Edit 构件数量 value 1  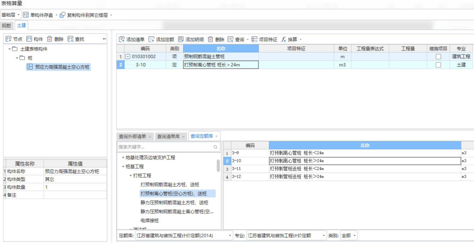[x=75, y=187]
